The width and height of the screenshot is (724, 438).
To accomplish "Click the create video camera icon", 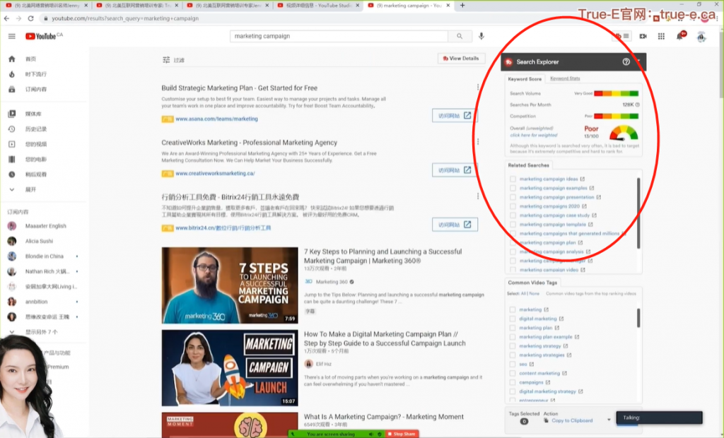I will coord(643,36).
